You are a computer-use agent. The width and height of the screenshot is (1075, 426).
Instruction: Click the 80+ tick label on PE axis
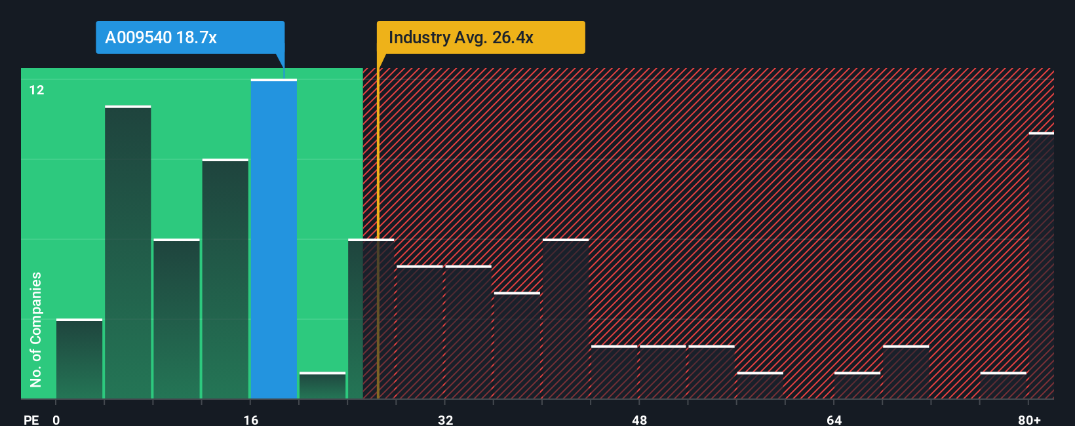click(1030, 419)
